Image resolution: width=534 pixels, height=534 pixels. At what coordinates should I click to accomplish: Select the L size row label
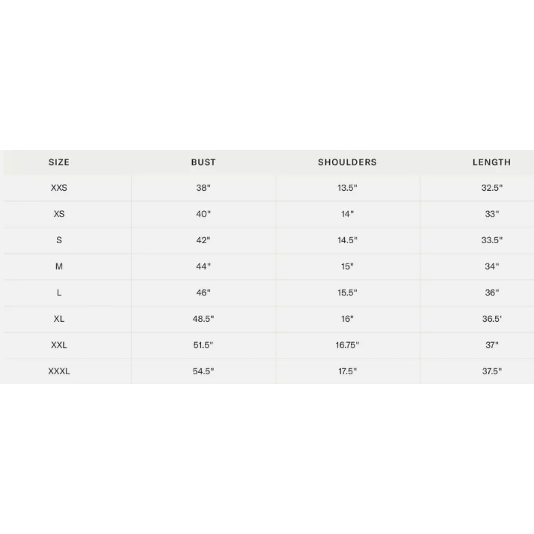click(x=59, y=293)
